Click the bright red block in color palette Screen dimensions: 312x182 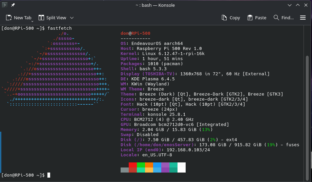133,165
